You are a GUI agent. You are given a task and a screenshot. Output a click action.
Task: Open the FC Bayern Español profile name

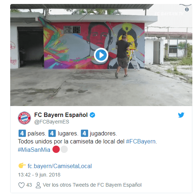click(x=61, y=115)
